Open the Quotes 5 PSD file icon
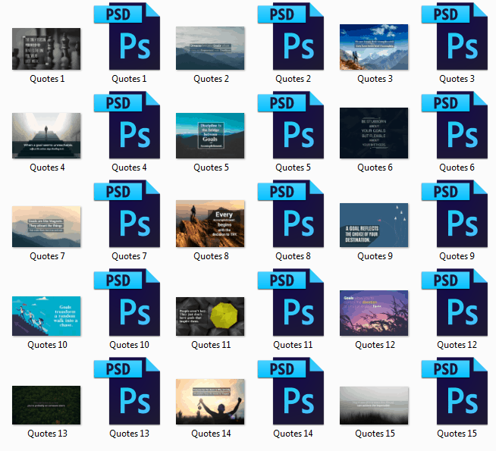 coord(293,126)
